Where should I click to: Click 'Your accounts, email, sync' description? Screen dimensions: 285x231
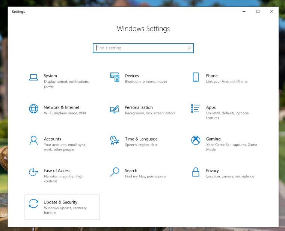[65, 147]
